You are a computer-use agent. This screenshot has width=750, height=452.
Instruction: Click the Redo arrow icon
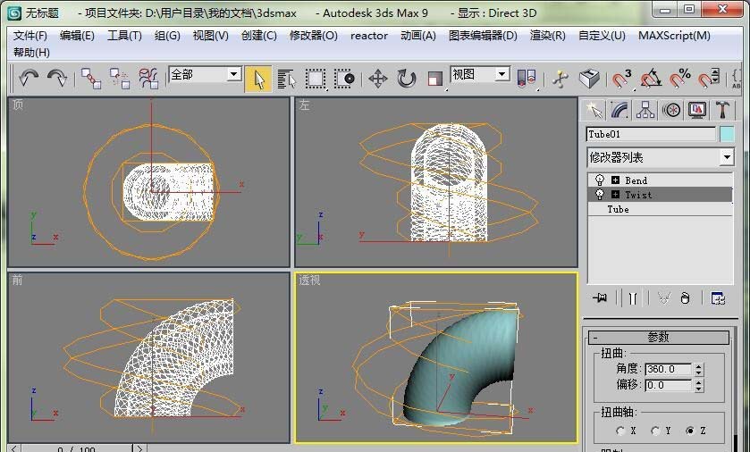[57, 78]
